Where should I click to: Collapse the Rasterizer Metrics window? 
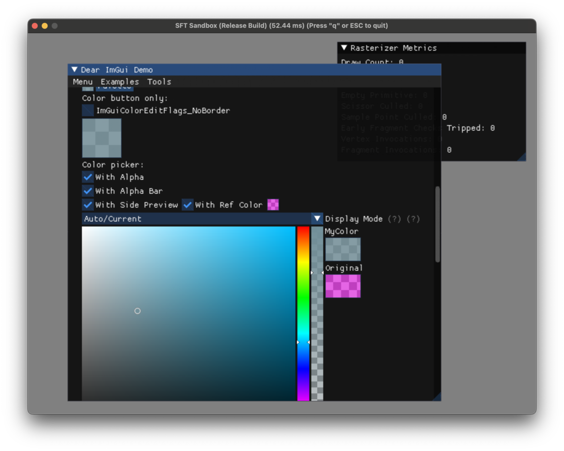coord(344,48)
